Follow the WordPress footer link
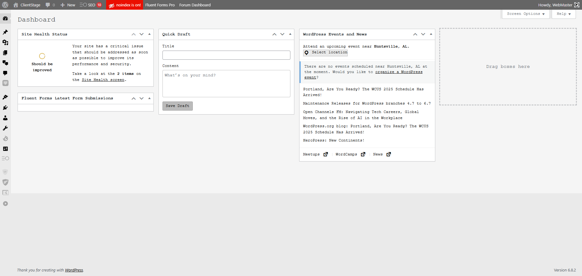Screen dimensions: 582x276 point(74,270)
